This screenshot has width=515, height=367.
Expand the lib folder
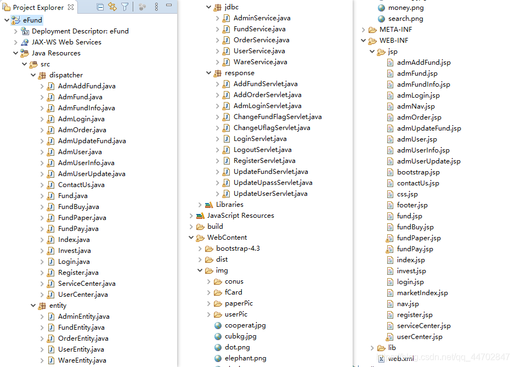coord(372,348)
